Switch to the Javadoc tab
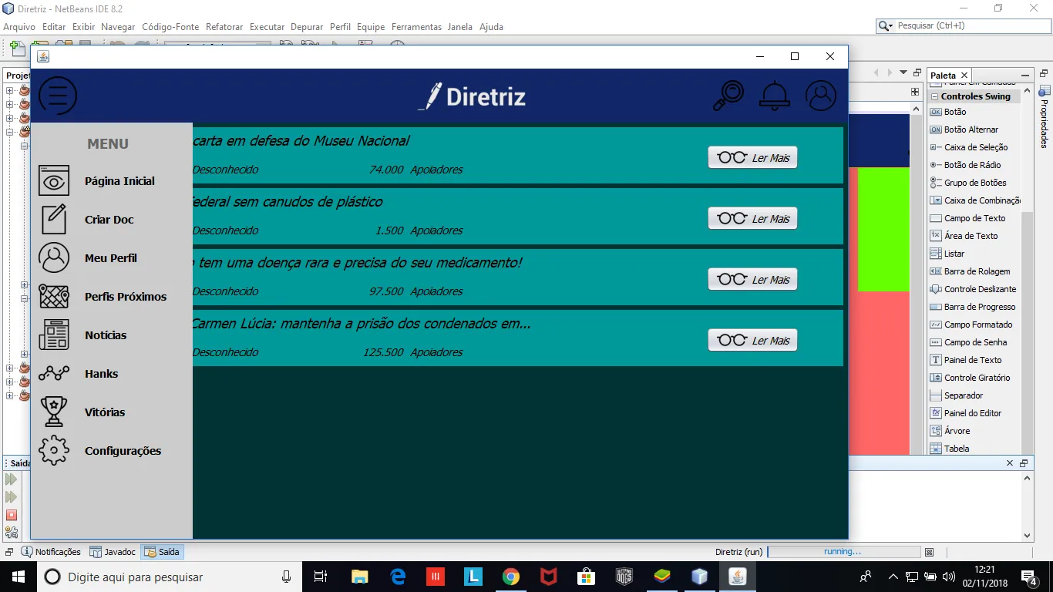This screenshot has width=1053, height=592. (113, 552)
